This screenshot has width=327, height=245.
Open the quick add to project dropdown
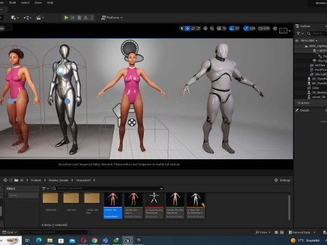15,18
